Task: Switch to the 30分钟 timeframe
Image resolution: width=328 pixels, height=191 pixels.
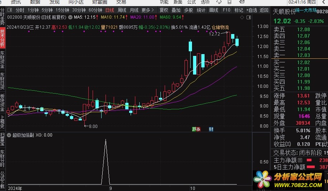Action: pos(79,10)
